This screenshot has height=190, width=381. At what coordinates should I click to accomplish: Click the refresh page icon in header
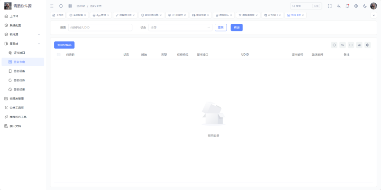(x=61, y=6)
